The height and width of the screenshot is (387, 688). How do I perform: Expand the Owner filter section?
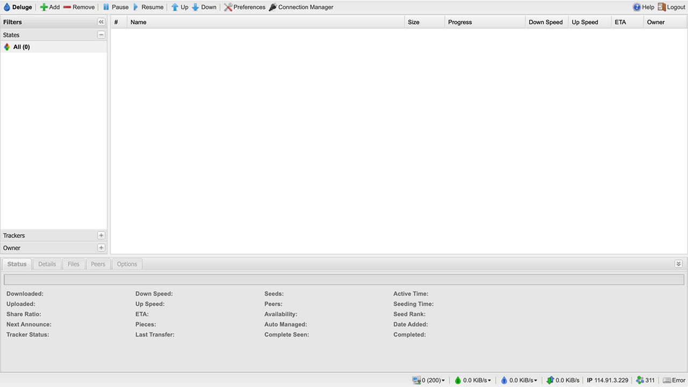pos(101,248)
